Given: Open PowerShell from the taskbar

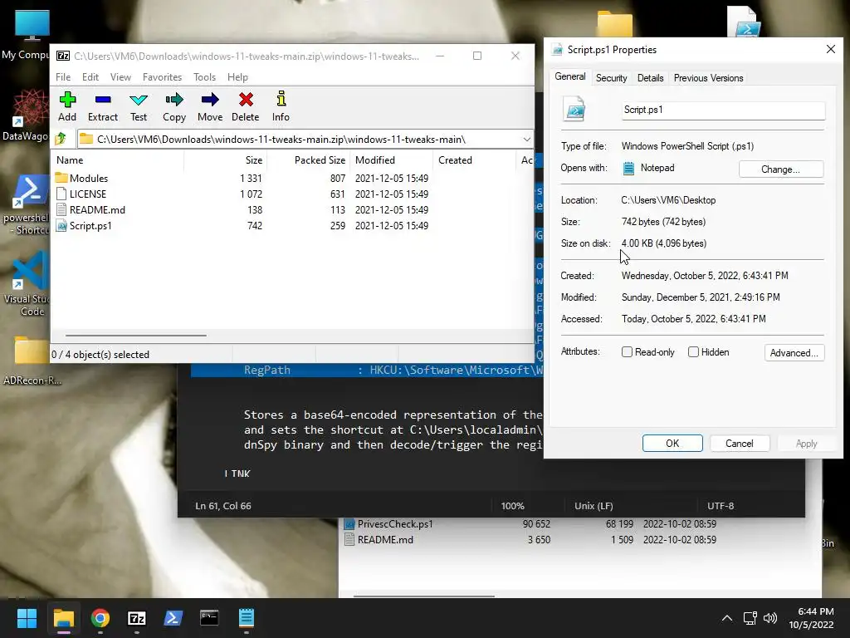Looking at the screenshot, I should (173, 618).
